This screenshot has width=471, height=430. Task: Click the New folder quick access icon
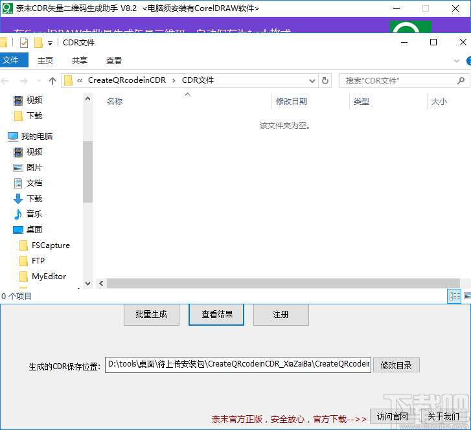38,43
